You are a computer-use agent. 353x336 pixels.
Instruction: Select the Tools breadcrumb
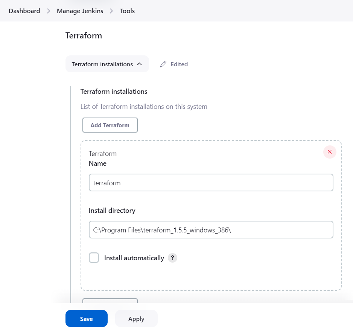(127, 11)
